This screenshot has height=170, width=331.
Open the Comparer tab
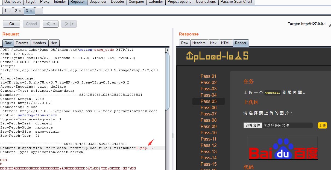pyautogui.click(x=136, y=2)
